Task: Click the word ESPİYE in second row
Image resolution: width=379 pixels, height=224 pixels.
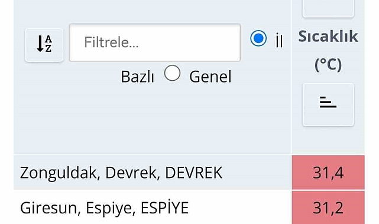Action: [x=164, y=207]
